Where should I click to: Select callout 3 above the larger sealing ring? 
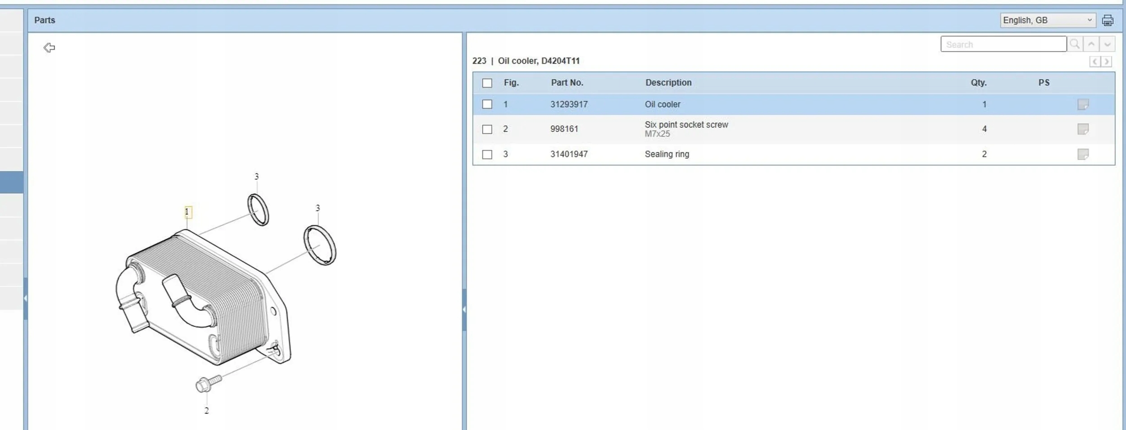[318, 208]
